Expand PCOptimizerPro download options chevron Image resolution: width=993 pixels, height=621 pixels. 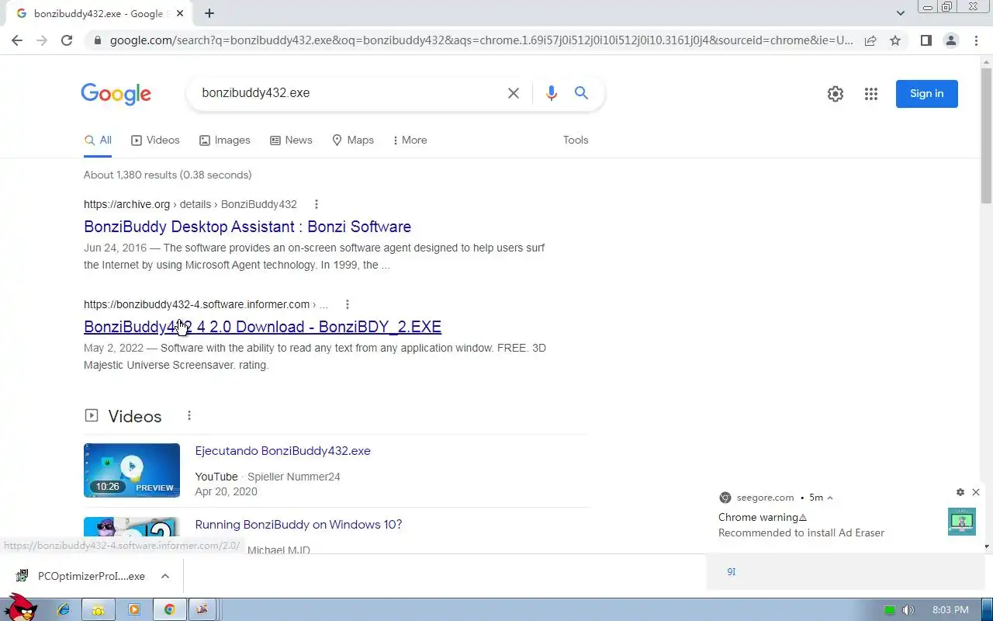tap(165, 576)
